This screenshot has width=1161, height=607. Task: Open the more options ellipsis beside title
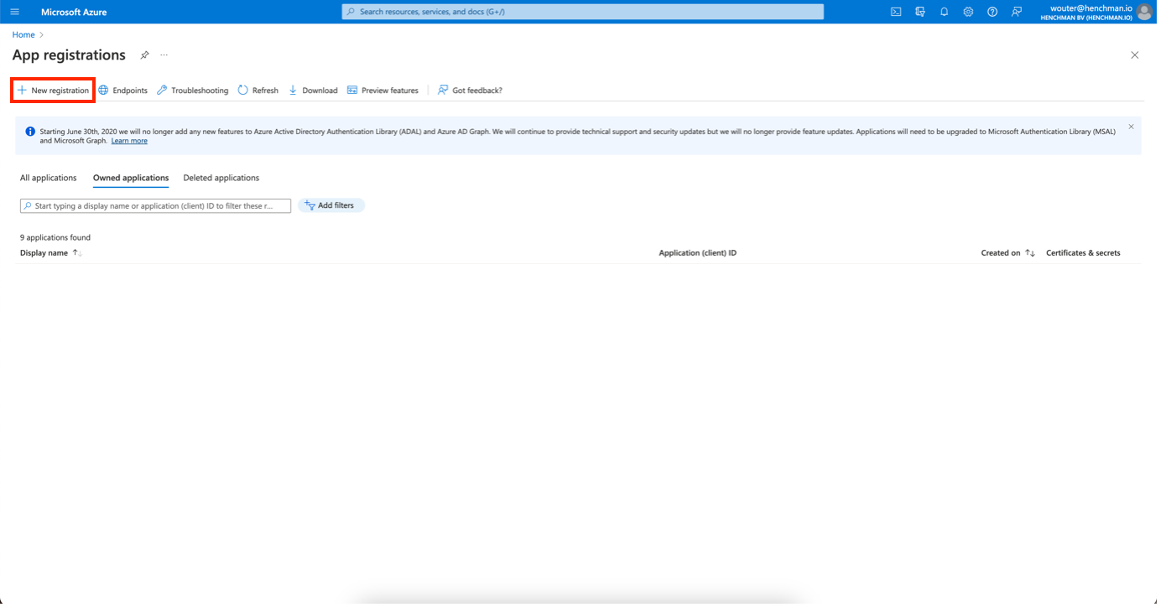pyautogui.click(x=164, y=55)
